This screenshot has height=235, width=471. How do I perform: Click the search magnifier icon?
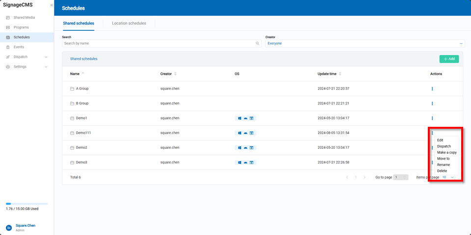coord(258,43)
